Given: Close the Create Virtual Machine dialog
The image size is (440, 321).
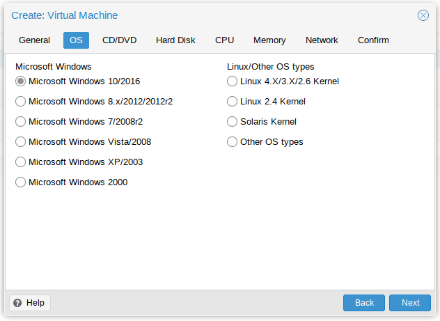Looking at the screenshot, I should [x=423, y=15].
